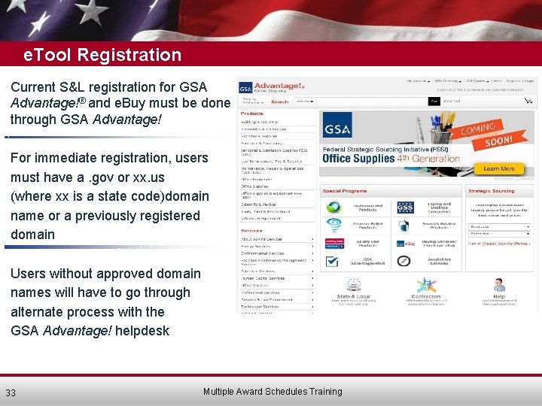Click the GSA Advantage! logo

tap(272, 87)
